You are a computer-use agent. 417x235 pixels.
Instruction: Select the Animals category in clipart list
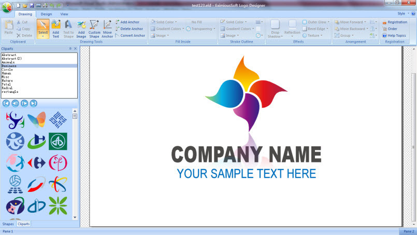39,62
